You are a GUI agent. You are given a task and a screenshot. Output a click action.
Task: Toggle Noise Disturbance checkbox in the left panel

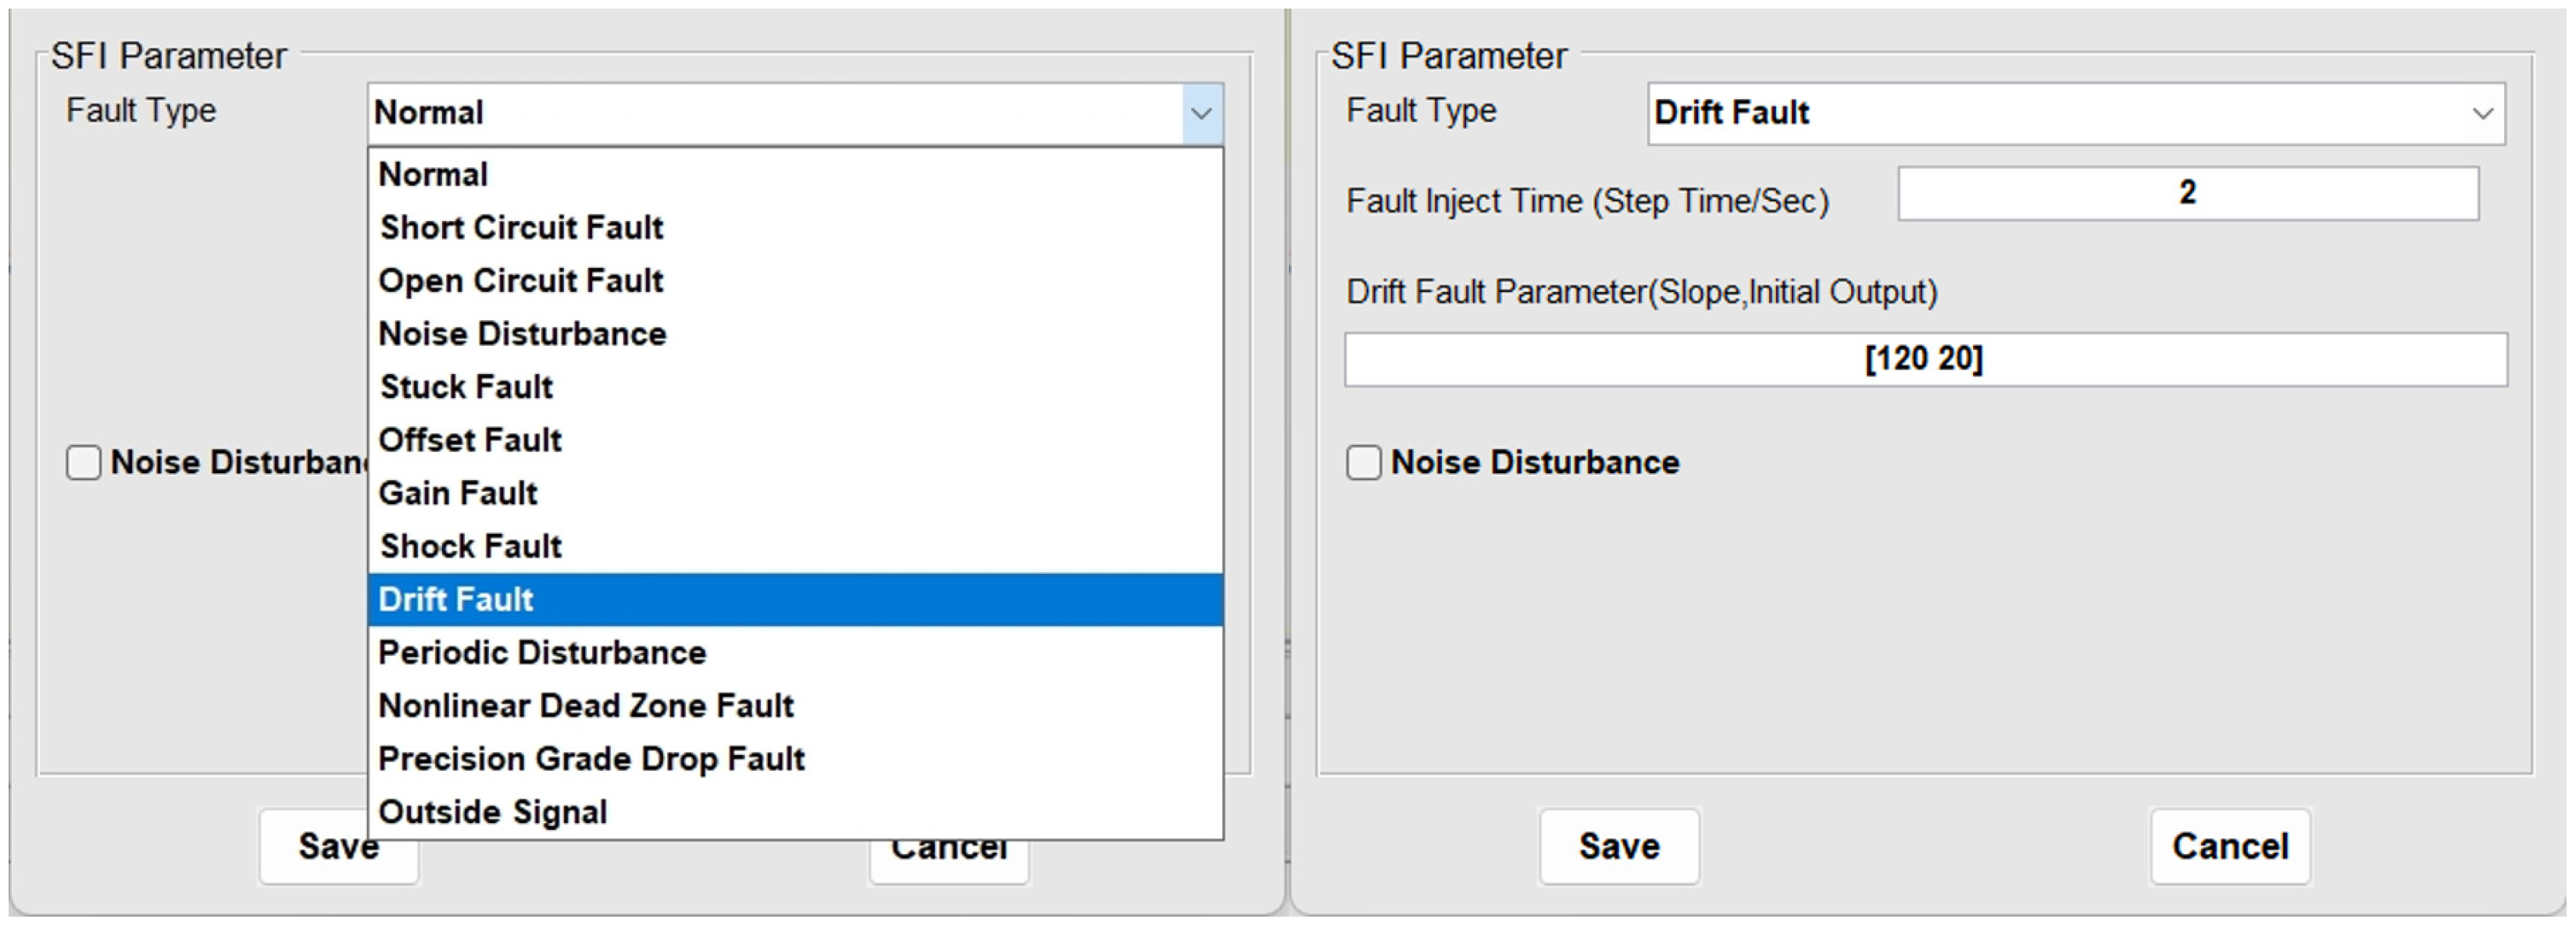coord(84,463)
